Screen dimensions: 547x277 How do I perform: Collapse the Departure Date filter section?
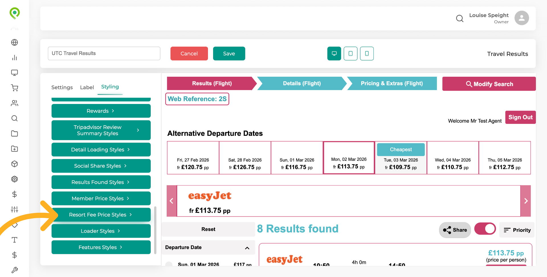click(x=247, y=247)
